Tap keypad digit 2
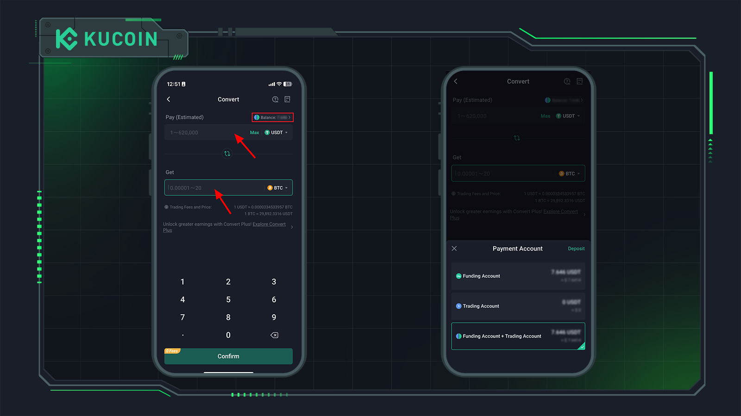This screenshot has height=416, width=741. coord(228,282)
